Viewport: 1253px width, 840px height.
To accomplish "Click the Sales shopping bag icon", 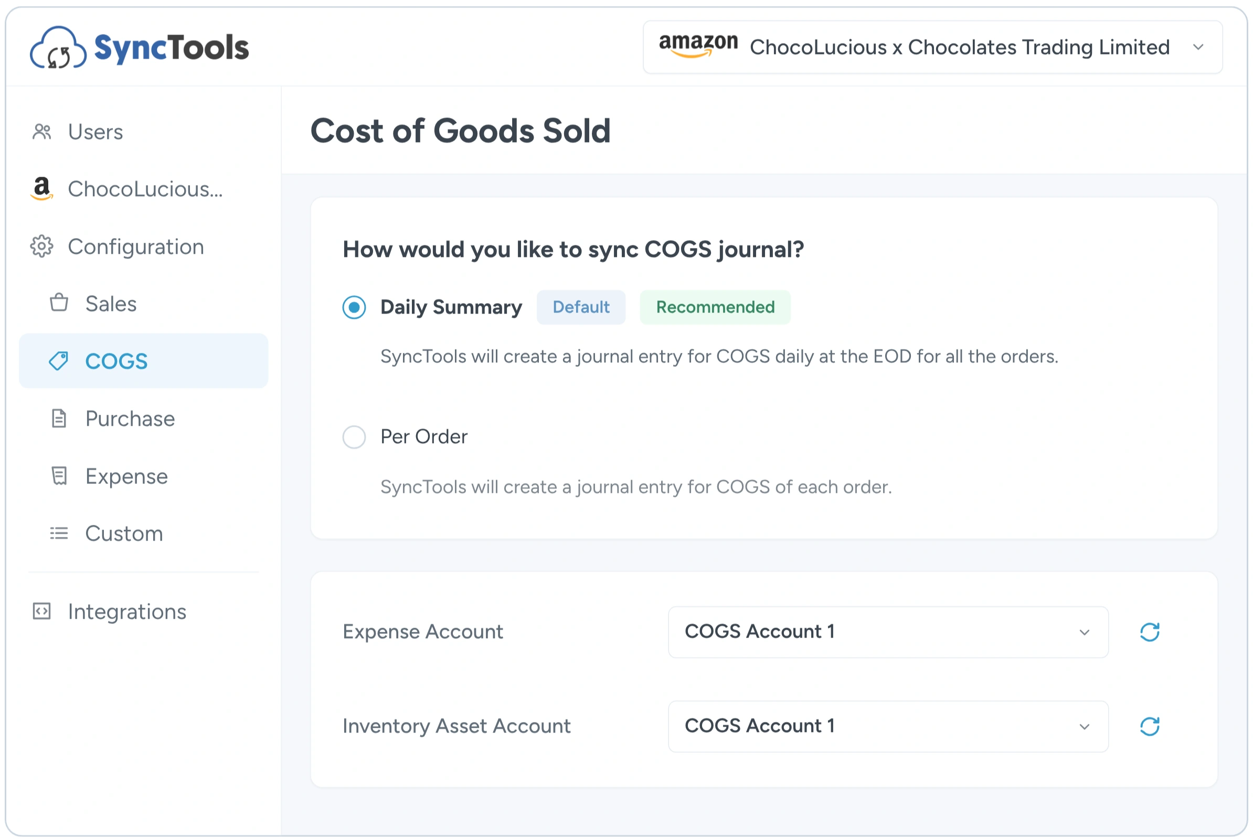I will [x=59, y=303].
